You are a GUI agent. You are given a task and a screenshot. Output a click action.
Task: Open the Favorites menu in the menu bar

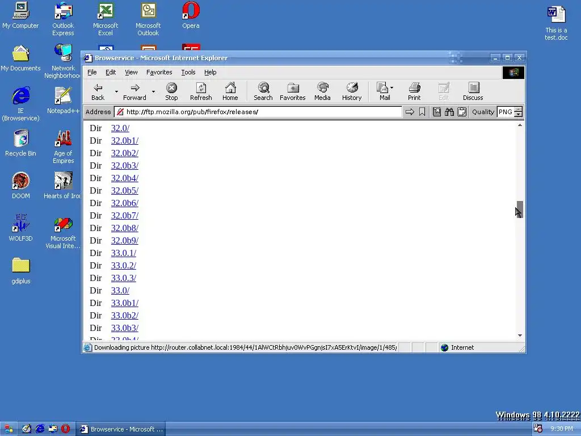[159, 72]
